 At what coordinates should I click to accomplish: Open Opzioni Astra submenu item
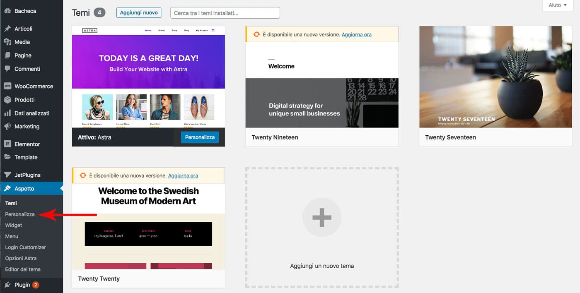[21, 258]
